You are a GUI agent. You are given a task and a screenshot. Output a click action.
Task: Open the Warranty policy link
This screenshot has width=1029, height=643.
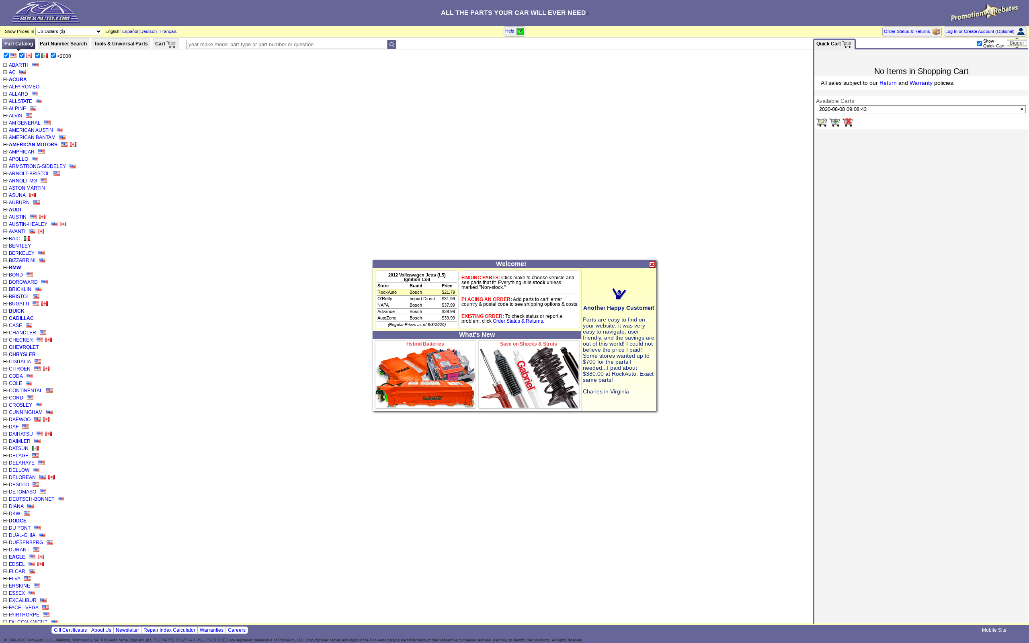pos(921,83)
